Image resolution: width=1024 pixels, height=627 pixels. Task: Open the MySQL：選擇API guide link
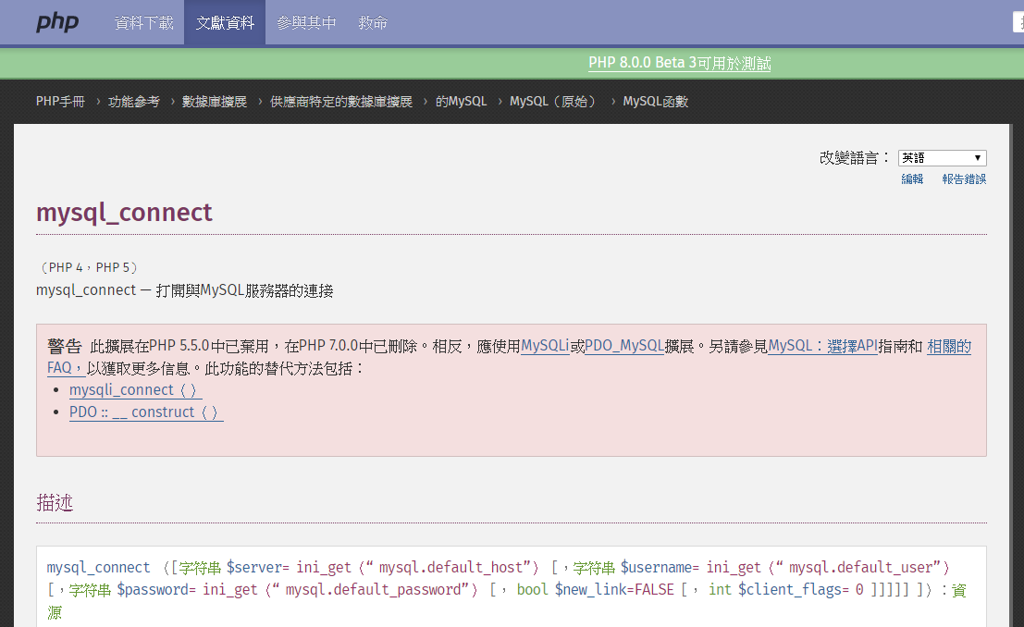823,346
